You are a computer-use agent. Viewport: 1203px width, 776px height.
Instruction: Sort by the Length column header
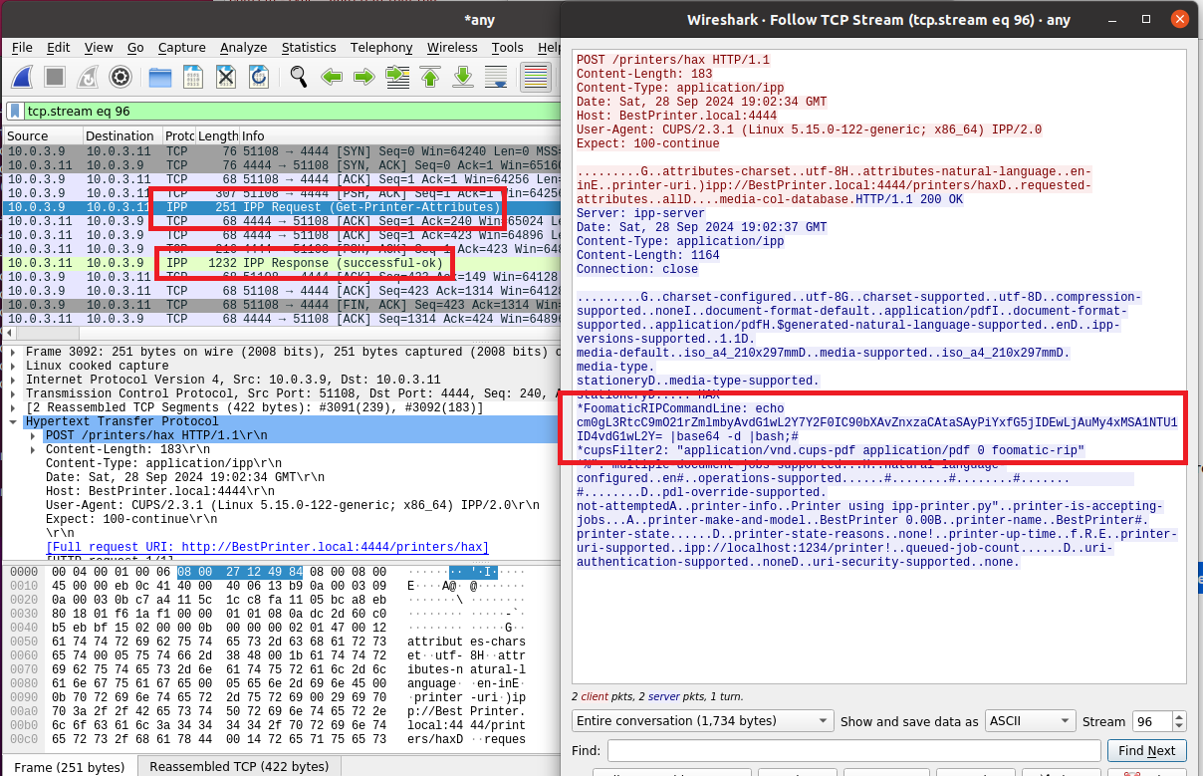click(218, 135)
